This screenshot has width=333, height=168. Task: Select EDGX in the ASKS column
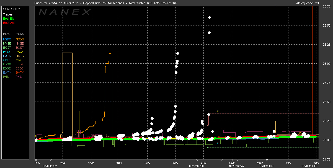20,64
